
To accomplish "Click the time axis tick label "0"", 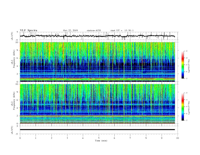I will tap(20, 138).
